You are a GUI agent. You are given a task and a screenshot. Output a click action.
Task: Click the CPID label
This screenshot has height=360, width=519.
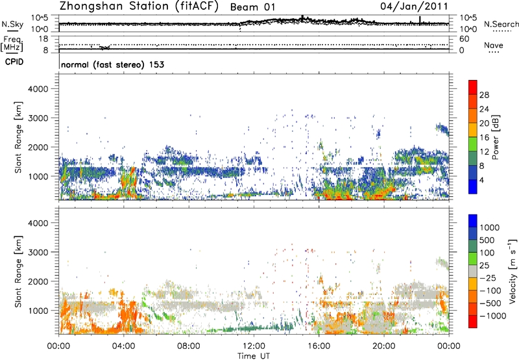(x=14, y=62)
